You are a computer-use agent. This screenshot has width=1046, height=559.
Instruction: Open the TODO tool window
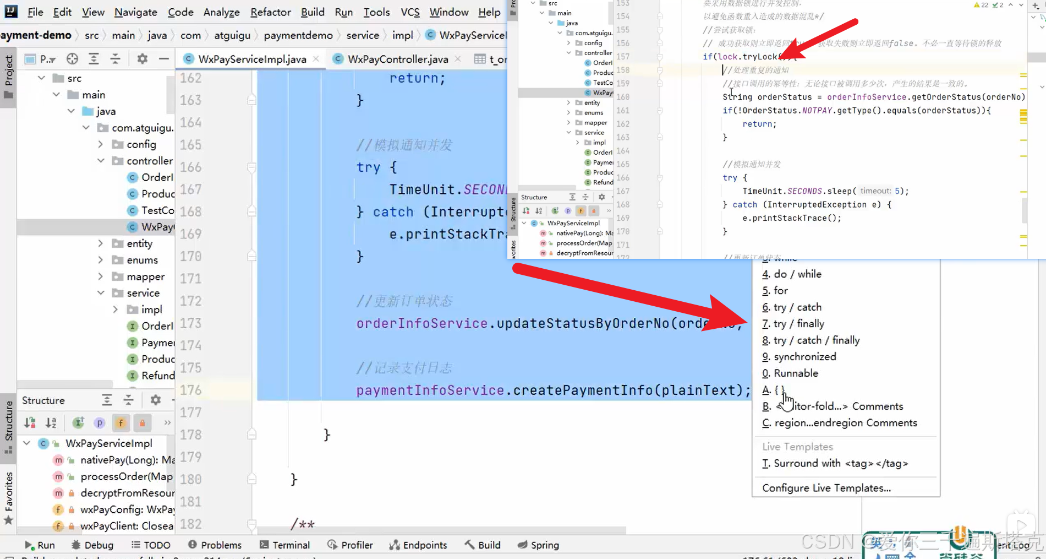pyautogui.click(x=151, y=545)
